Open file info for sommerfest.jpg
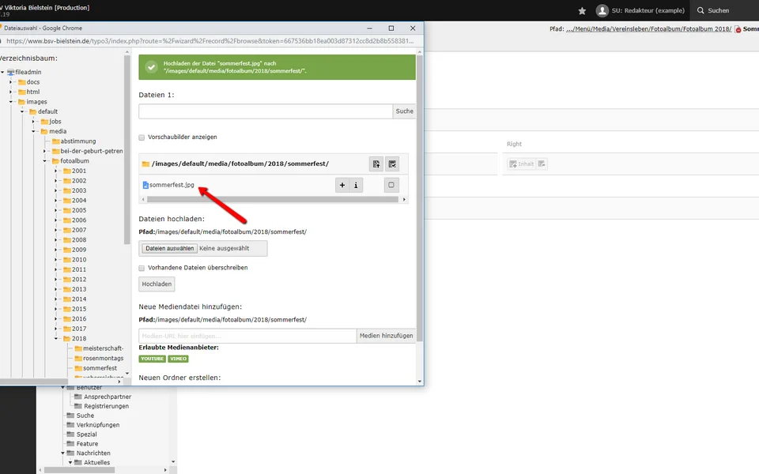The image size is (759, 474). coord(356,186)
